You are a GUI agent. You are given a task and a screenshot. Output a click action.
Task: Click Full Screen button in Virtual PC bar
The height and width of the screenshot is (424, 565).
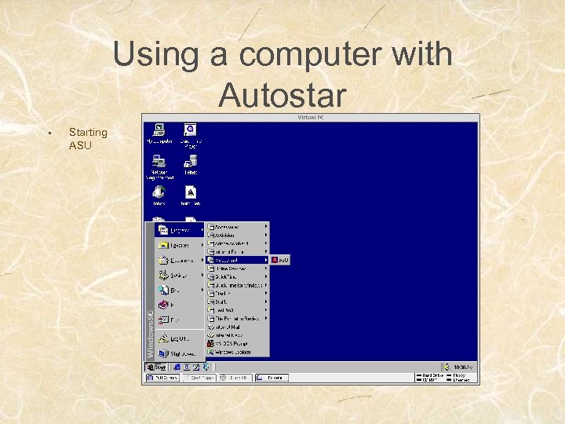[x=162, y=378]
